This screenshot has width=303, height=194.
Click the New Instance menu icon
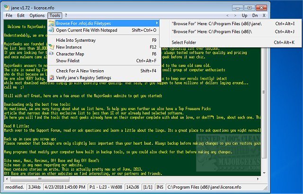[51, 47]
